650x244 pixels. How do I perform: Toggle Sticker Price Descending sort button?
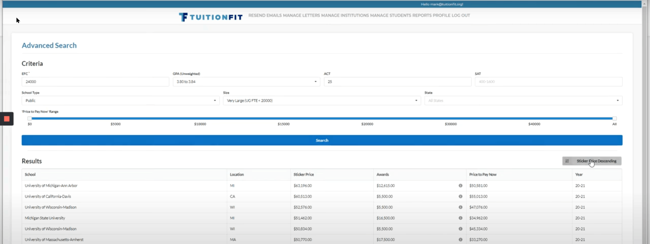[592, 161]
